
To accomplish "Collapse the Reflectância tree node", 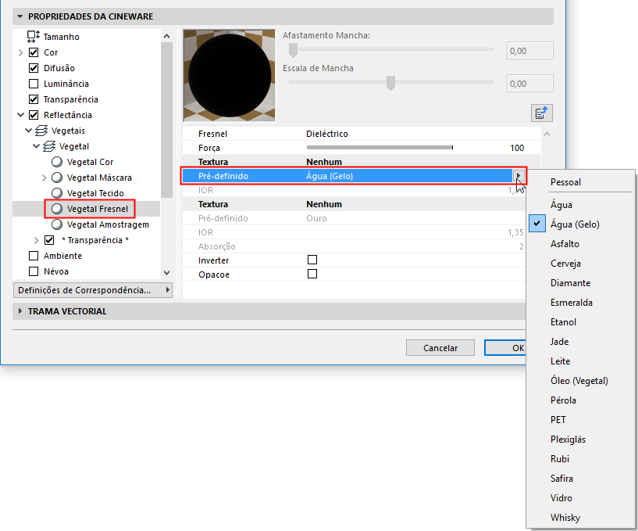I will tap(21, 115).
